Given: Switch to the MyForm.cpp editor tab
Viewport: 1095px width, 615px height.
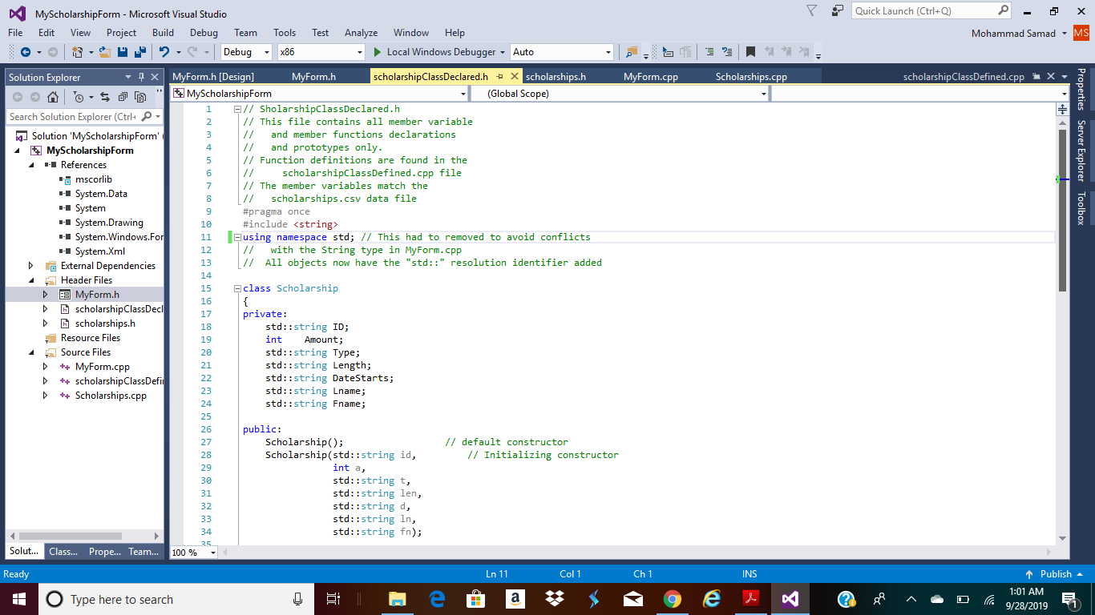Looking at the screenshot, I should pyautogui.click(x=651, y=77).
